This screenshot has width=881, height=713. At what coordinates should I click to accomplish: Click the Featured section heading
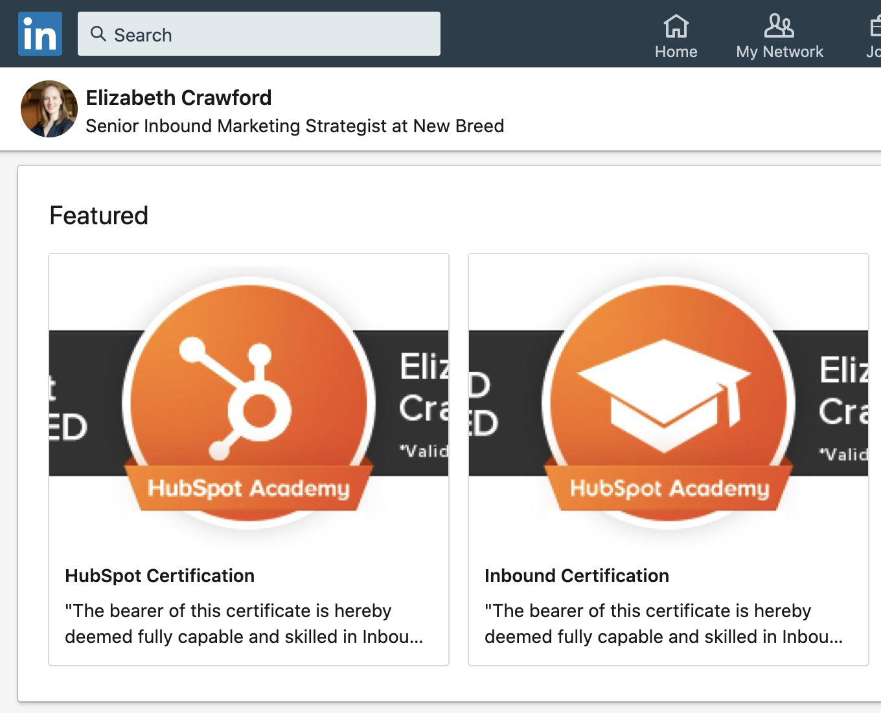coord(99,216)
